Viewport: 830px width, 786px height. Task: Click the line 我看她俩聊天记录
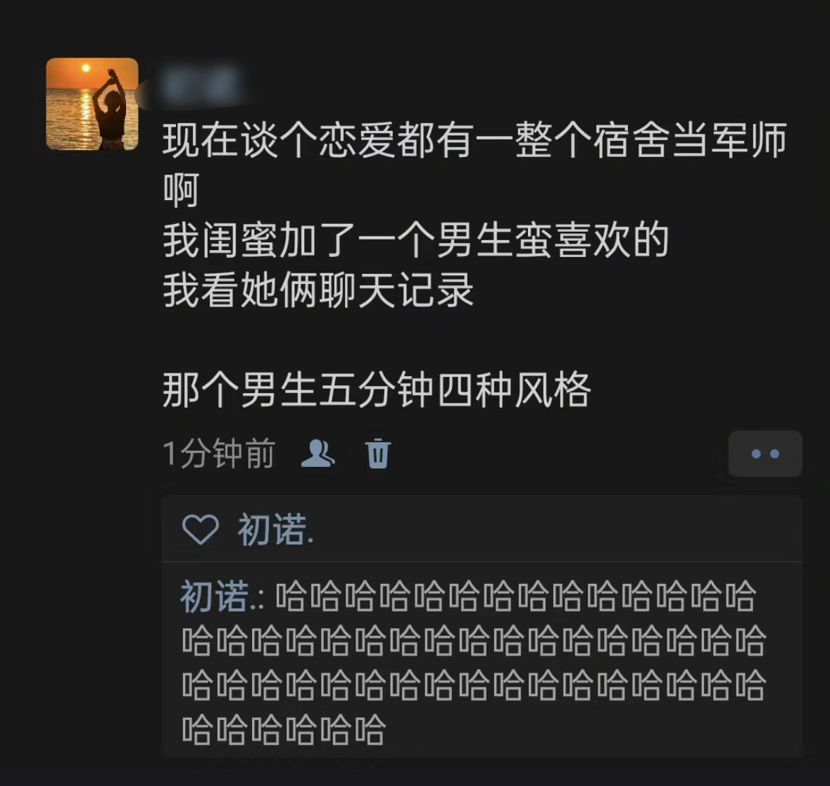(x=318, y=290)
